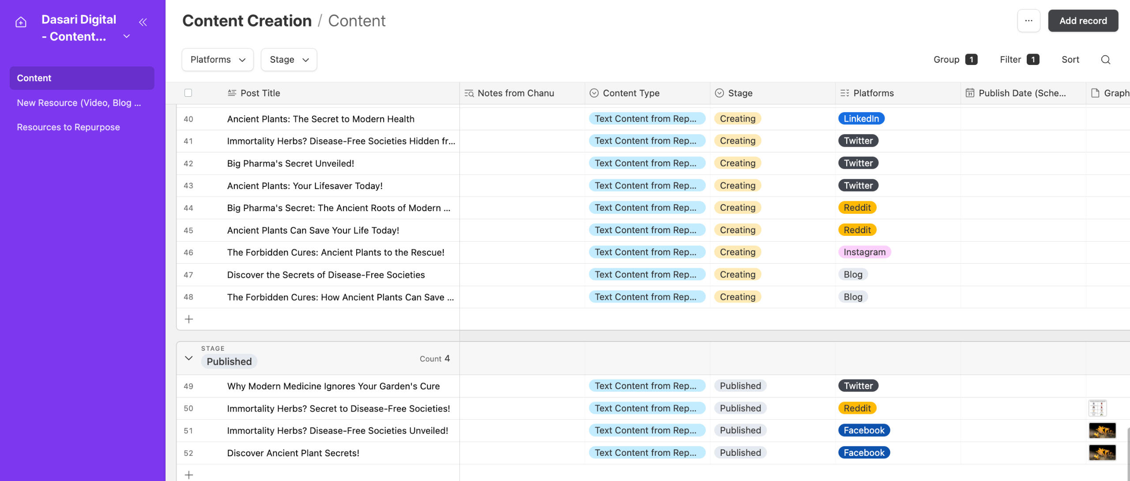
Task: Open the Stage filter dropdown
Action: point(289,60)
